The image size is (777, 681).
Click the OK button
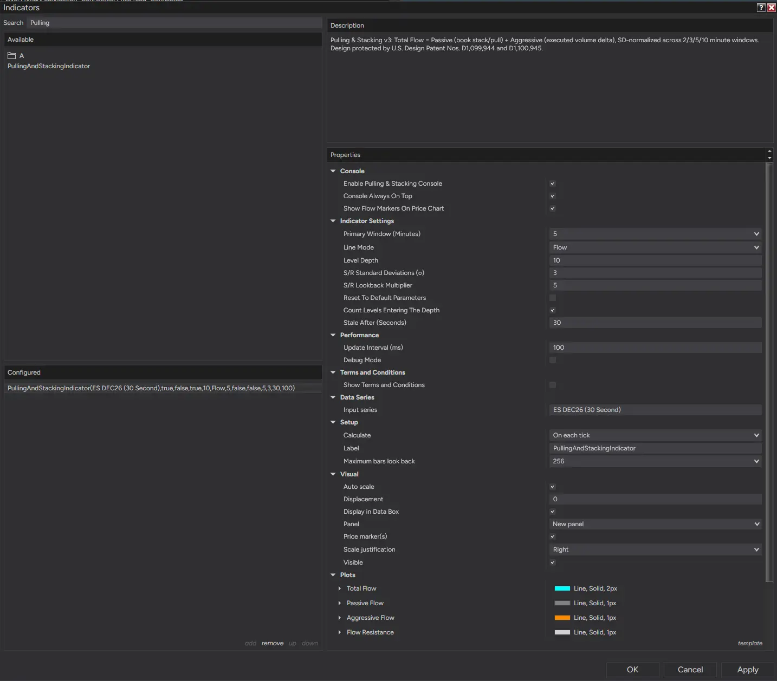(632, 670)
